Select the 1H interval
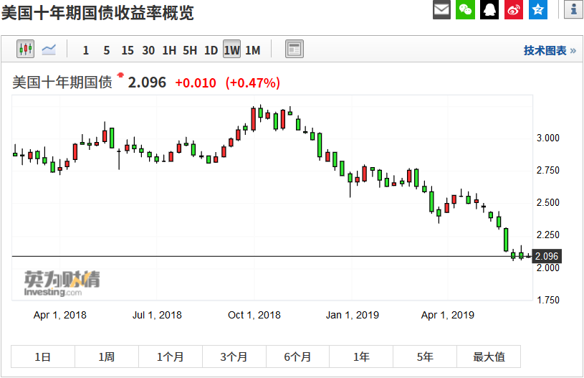Screen dimensions: 584x378 (169, 50)
